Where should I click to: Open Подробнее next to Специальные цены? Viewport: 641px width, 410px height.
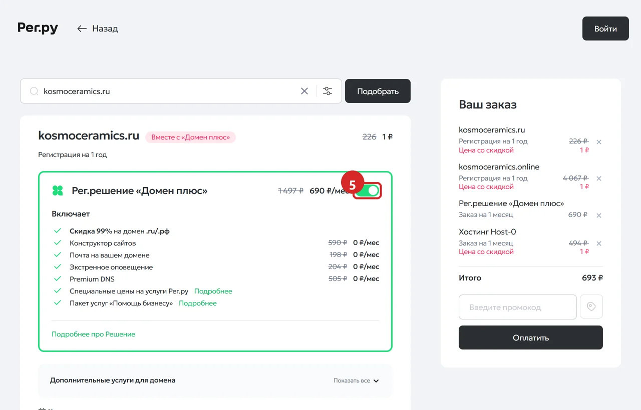tap(213, 291)
